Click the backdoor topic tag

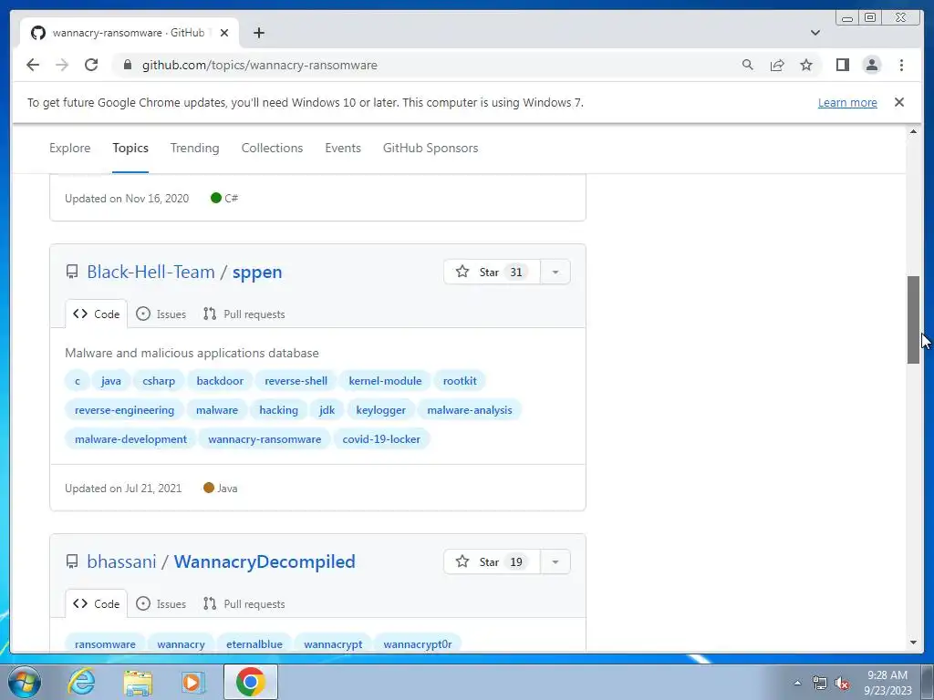pos(220,381)
